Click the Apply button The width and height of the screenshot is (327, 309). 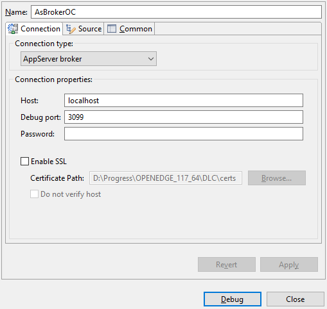pos(289,265)
